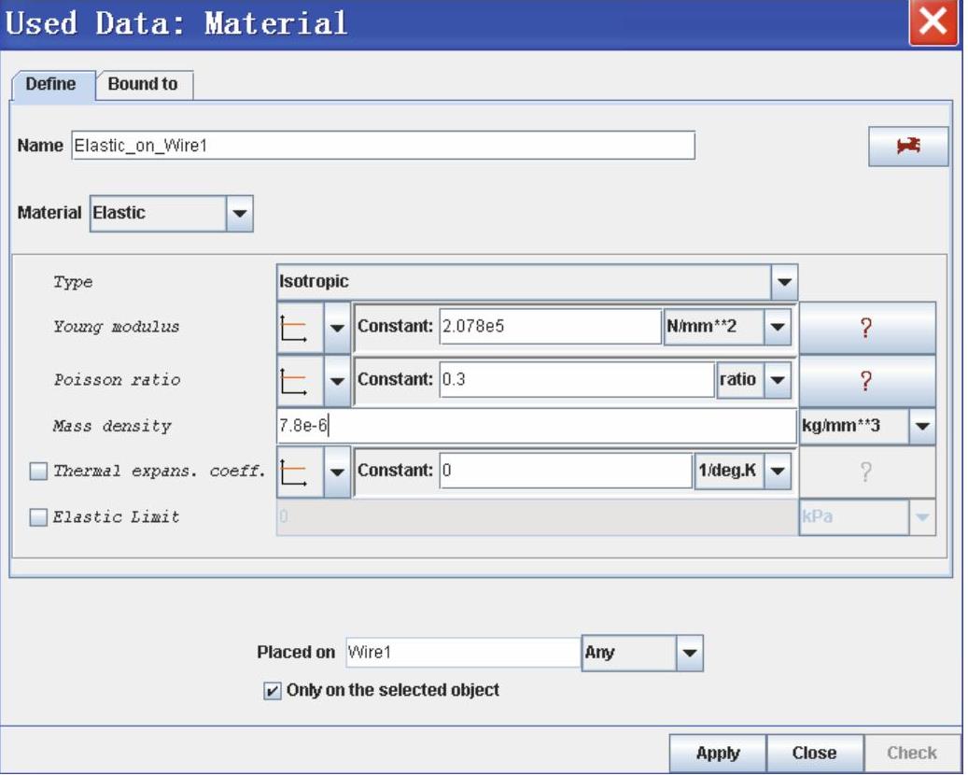Open Young modulus help question mark

tap(866, 328)
